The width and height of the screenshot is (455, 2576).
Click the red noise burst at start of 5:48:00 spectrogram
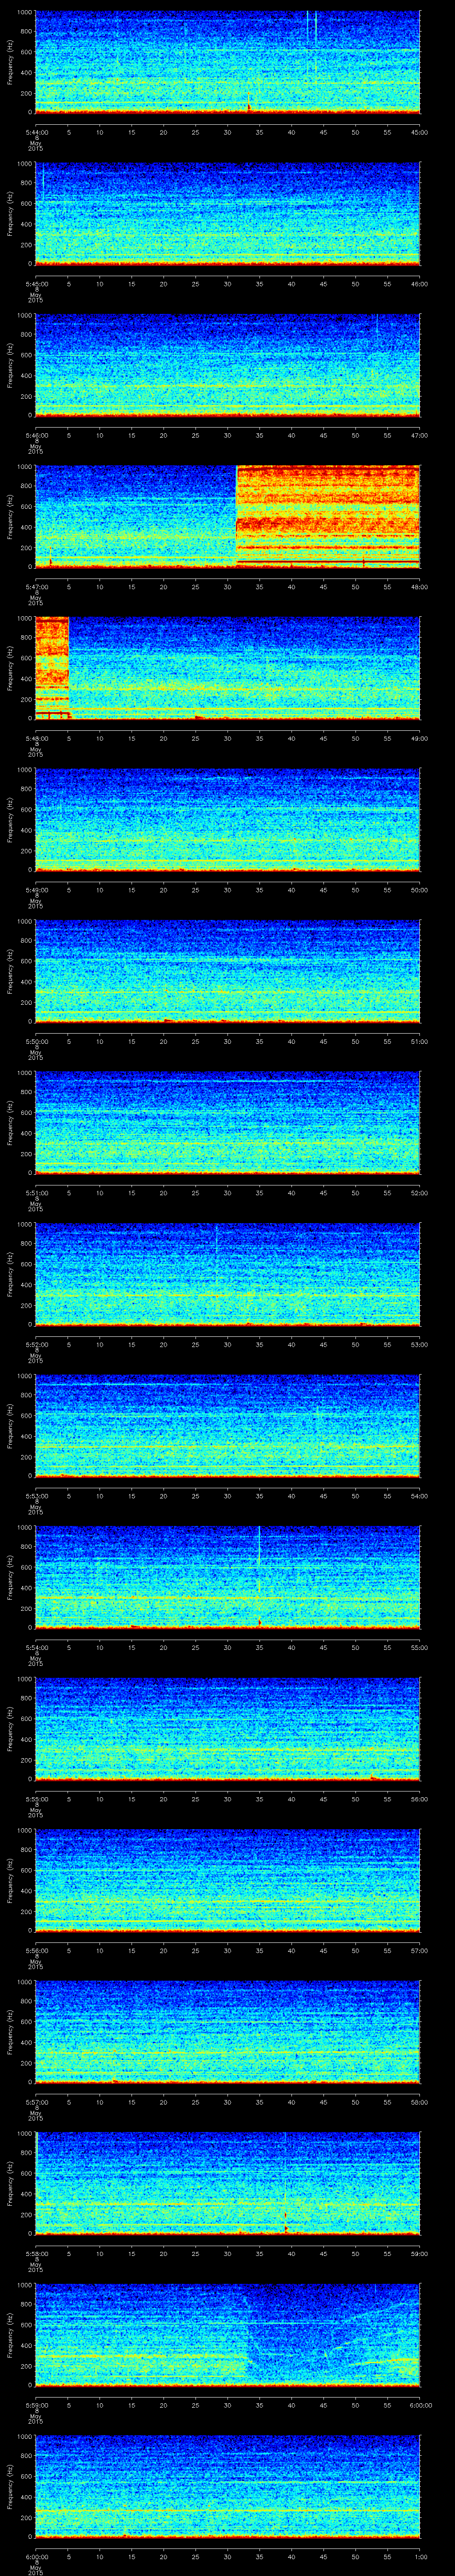click(52, 668)
